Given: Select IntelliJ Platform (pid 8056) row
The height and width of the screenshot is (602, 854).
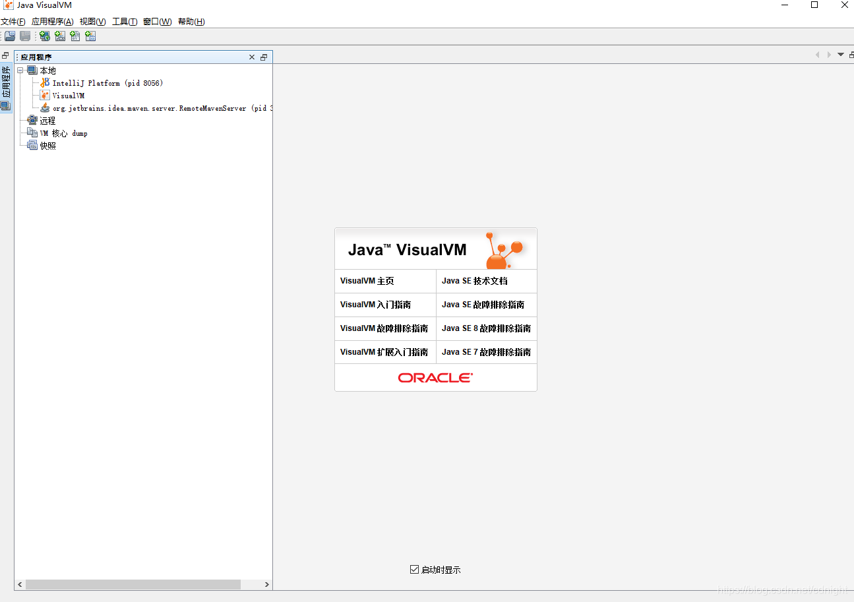Looking at the screenshot, I should click(107, 83).
